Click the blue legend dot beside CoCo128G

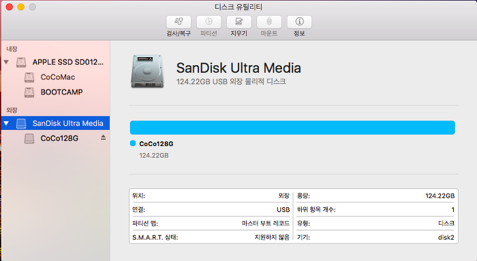pos(133,143)
